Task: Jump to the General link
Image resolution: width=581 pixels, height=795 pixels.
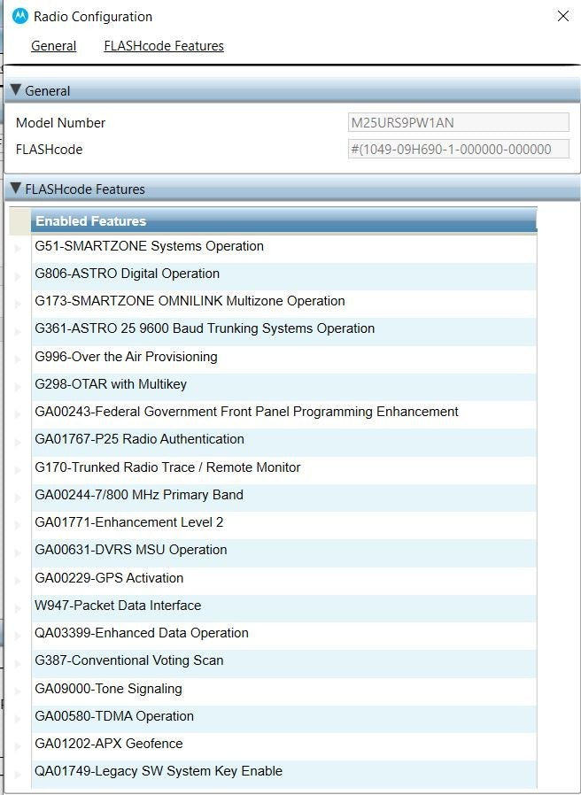Action: click(53, 46)
